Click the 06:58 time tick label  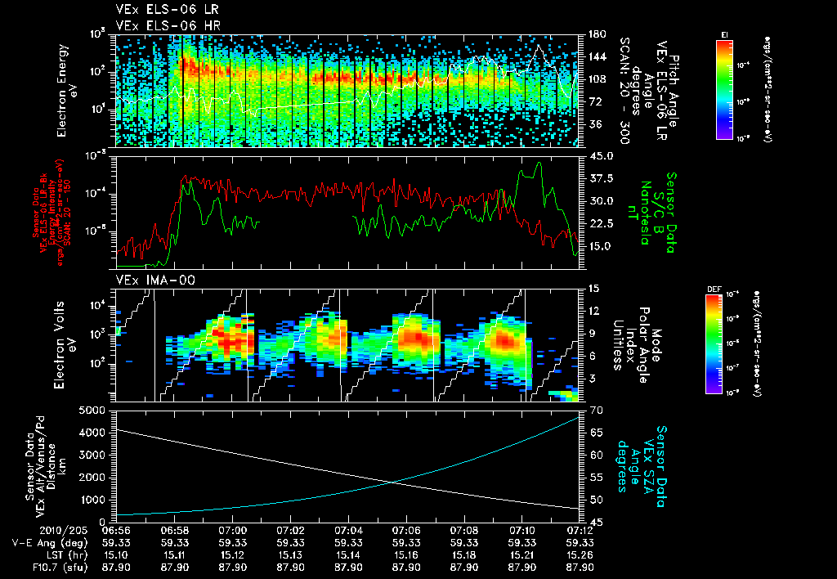coord(175,532)
